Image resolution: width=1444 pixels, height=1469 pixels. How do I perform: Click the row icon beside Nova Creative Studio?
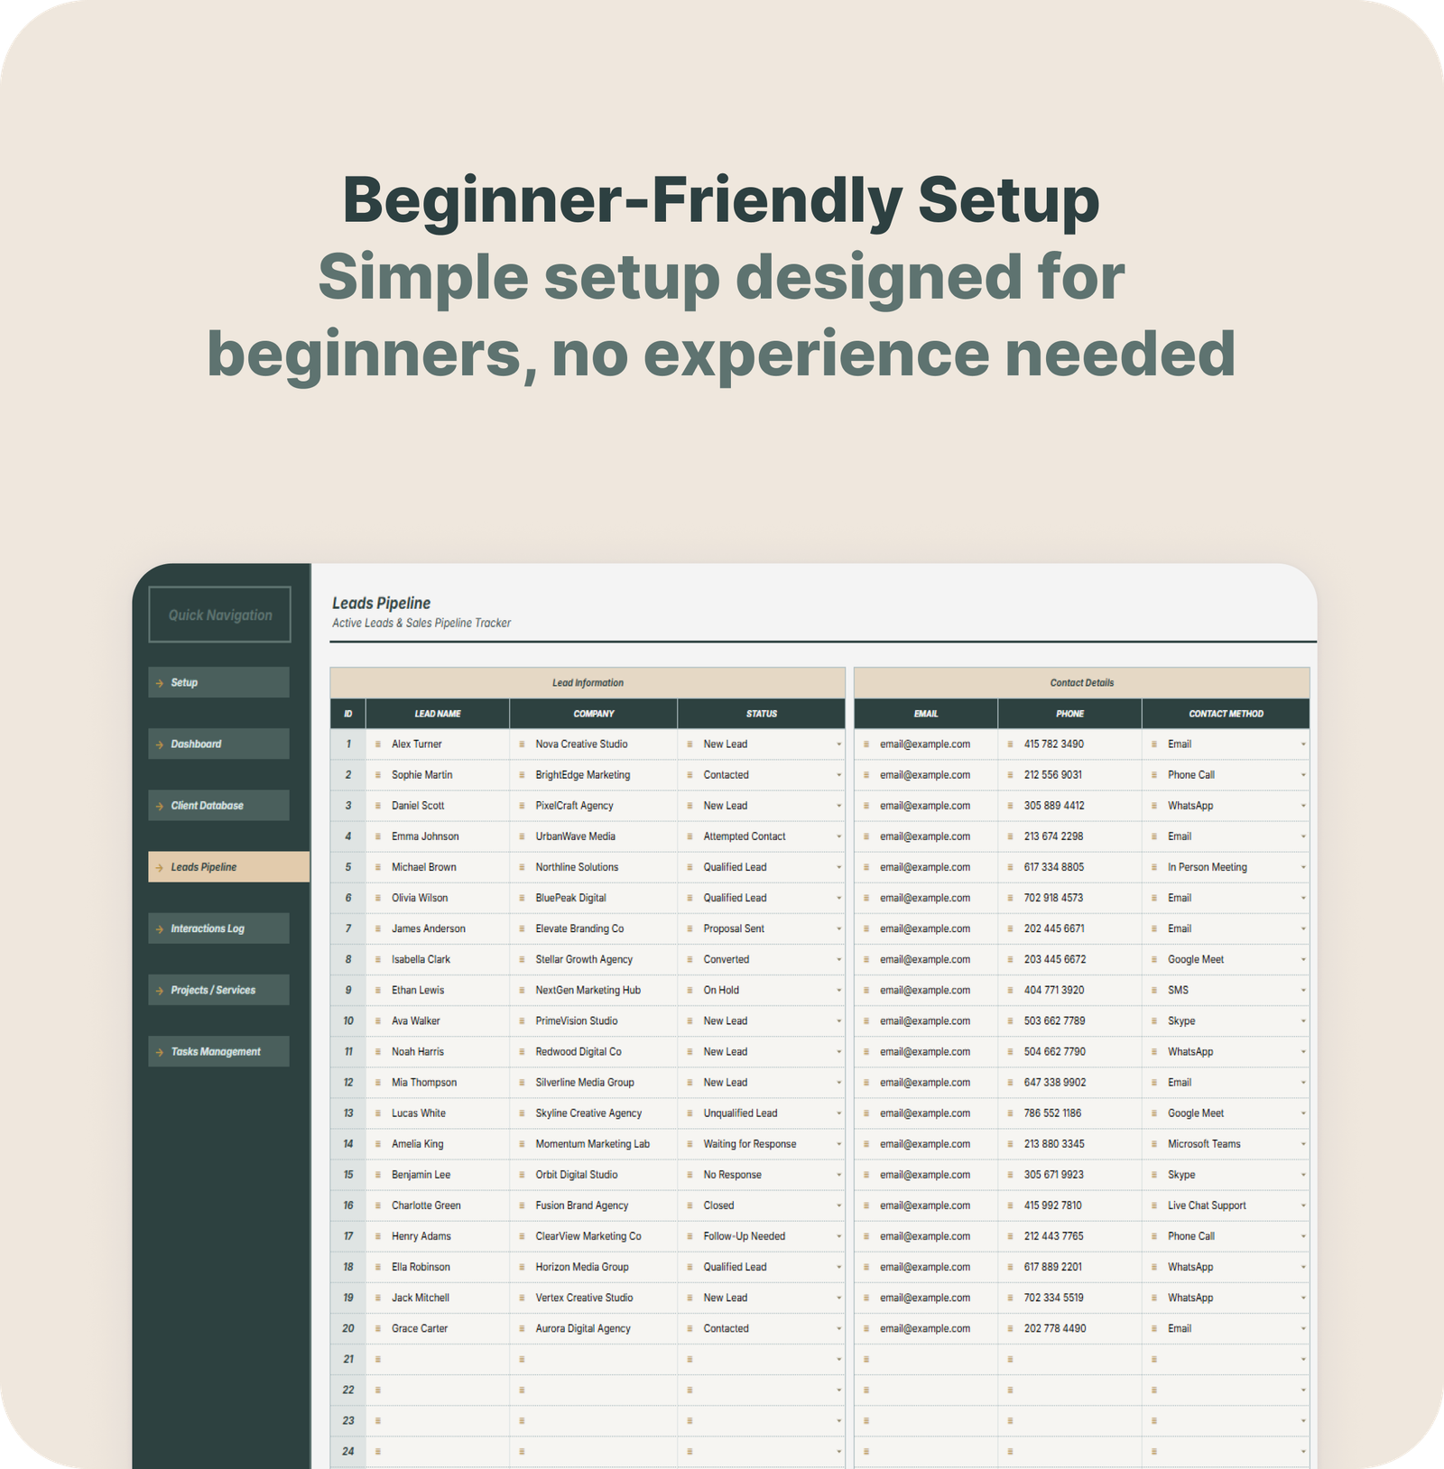522,744
